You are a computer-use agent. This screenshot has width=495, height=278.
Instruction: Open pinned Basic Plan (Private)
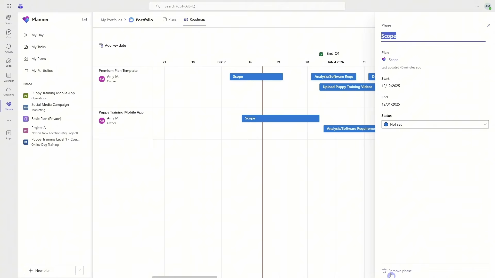click(46, 119)
